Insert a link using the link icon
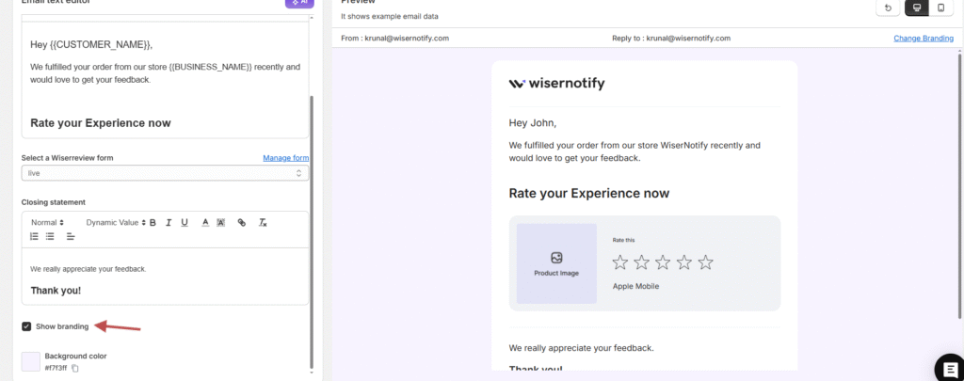Image resolution: width=964 pixels, height=381 pixels. point(242,223)
